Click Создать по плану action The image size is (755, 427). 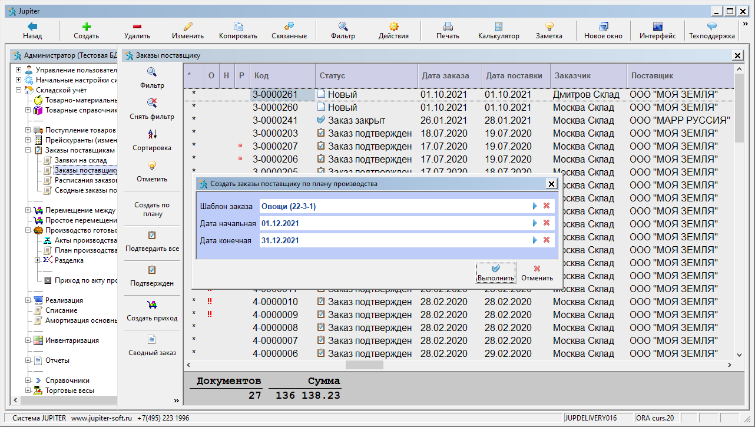[x=152, y=209]
